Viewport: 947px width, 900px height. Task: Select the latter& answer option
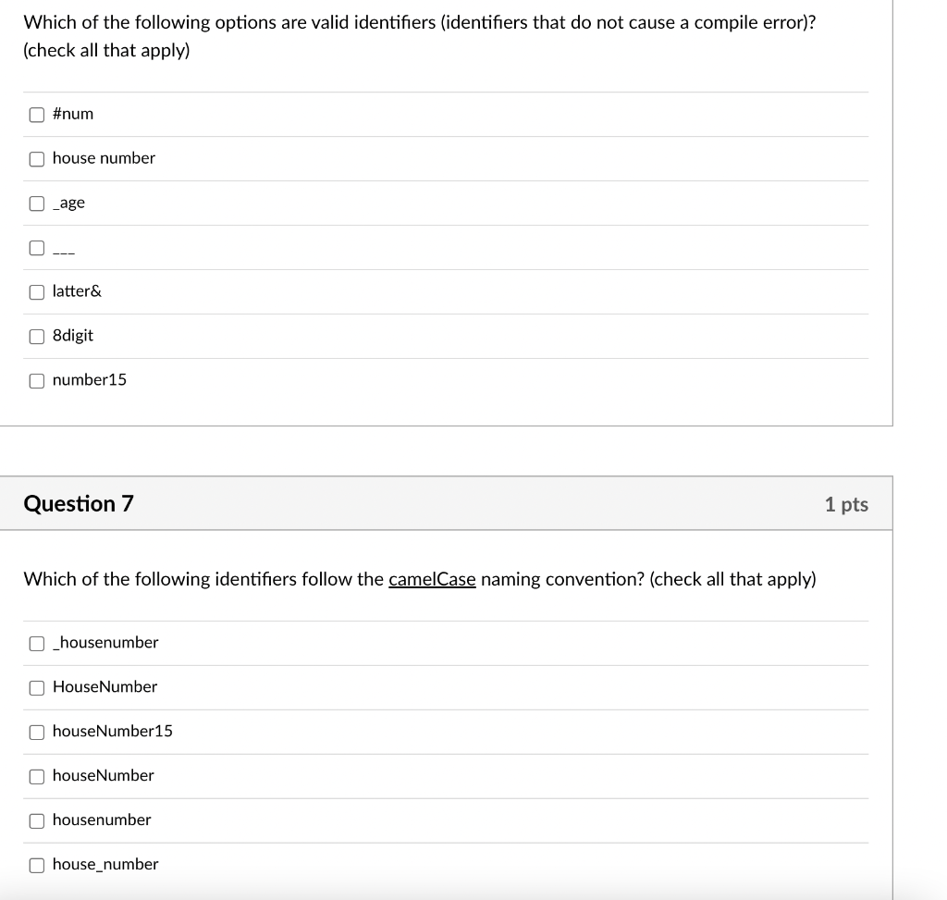(36, 291)
